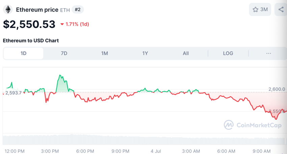This screenshot has height=154, width=287.
Task: Click the 2,593.7 opening price label
Action: click(13, 93)
